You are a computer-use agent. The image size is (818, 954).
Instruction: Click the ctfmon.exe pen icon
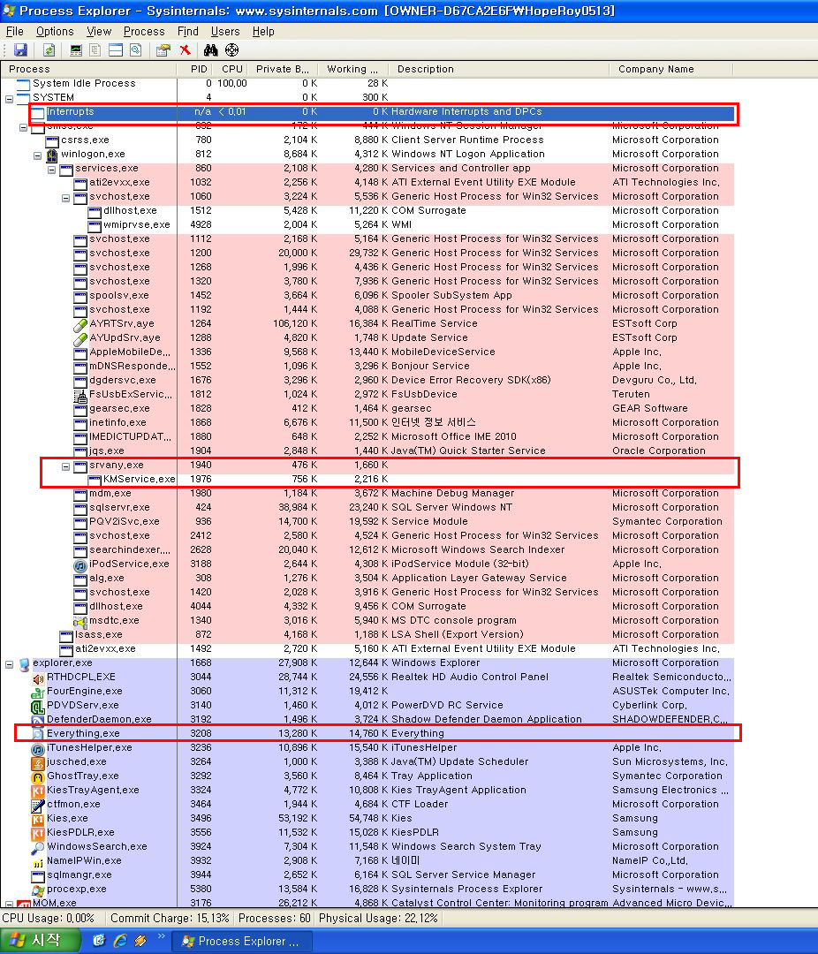pyautogui.click(x=38, y=805)
